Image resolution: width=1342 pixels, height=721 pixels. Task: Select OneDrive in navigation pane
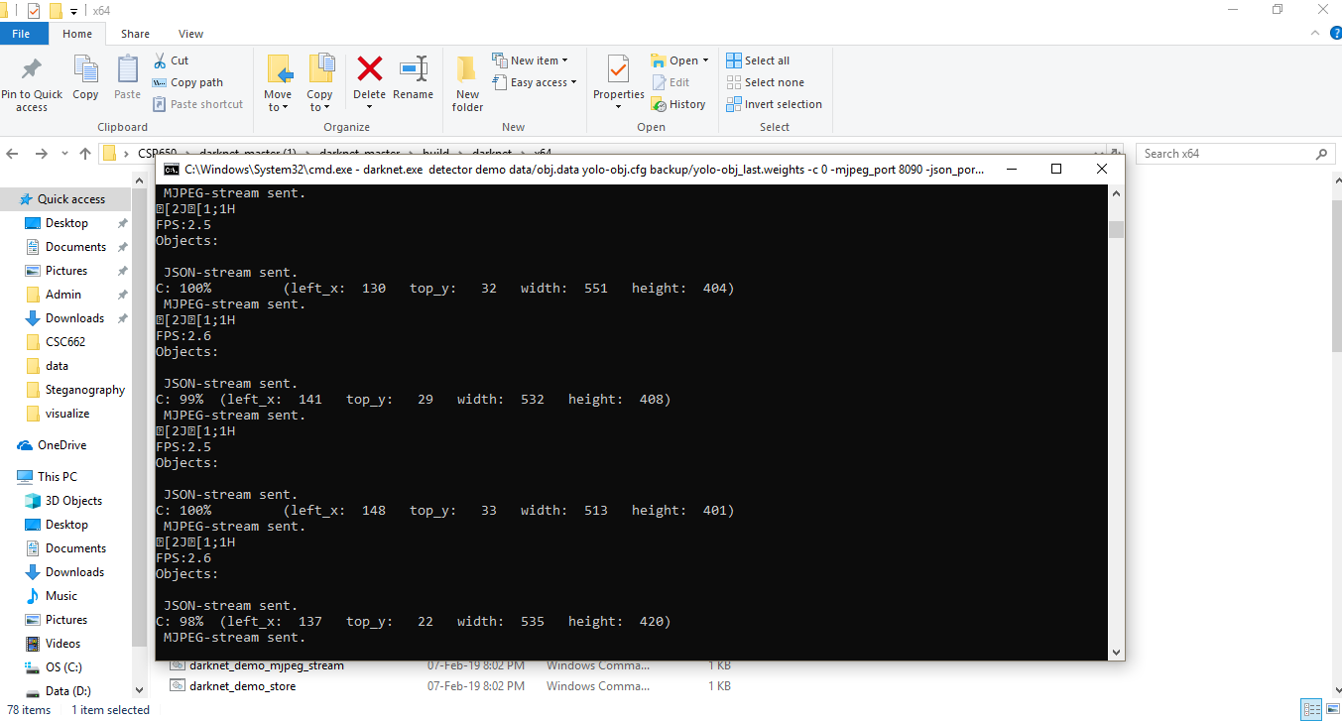pos(61,445)
